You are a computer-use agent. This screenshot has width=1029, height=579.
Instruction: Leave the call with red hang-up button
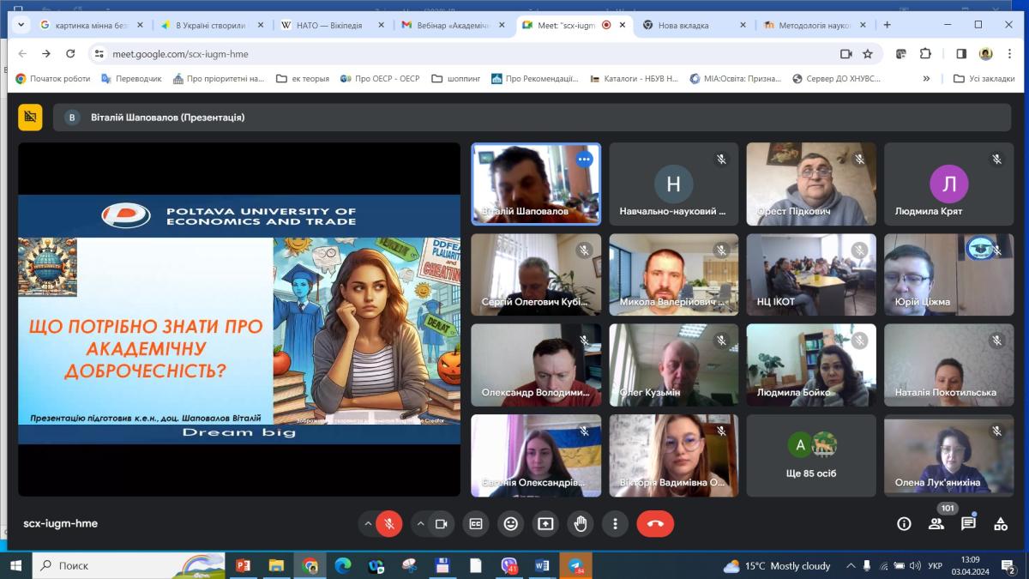point(655,524)
